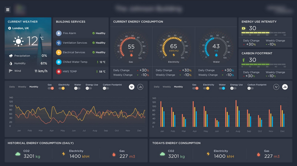Click the Electrical Services lightning icon
The width and height of the screenshot is (297, 166).
(x=59, y=52)
